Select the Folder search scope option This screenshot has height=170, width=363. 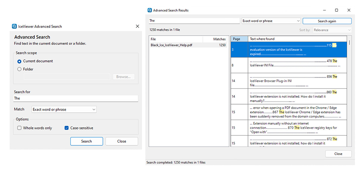19,69
